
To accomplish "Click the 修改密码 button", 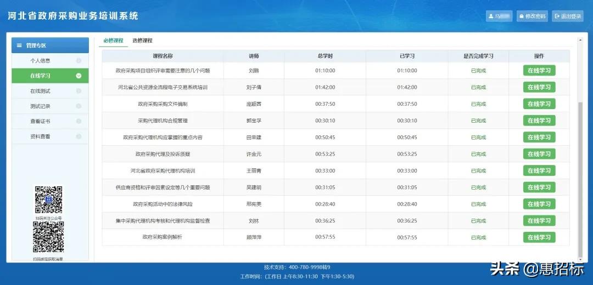I will 532,16.
